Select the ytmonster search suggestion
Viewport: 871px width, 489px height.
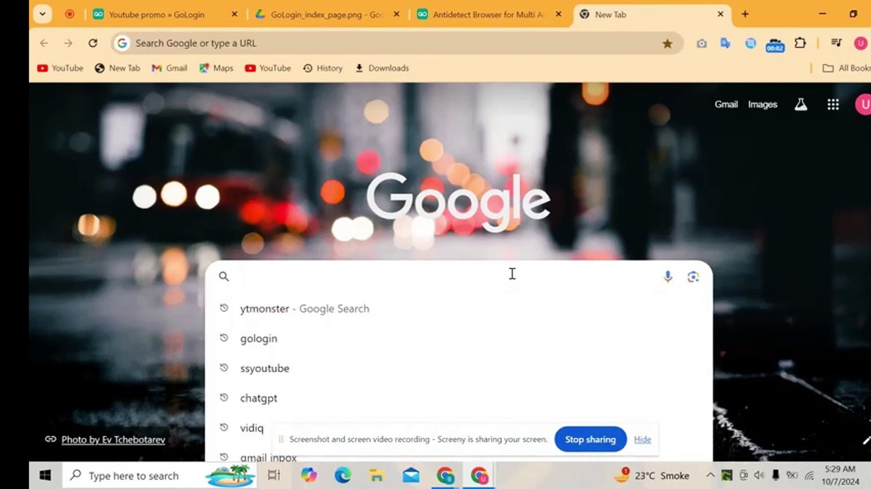tap(459, 308)
